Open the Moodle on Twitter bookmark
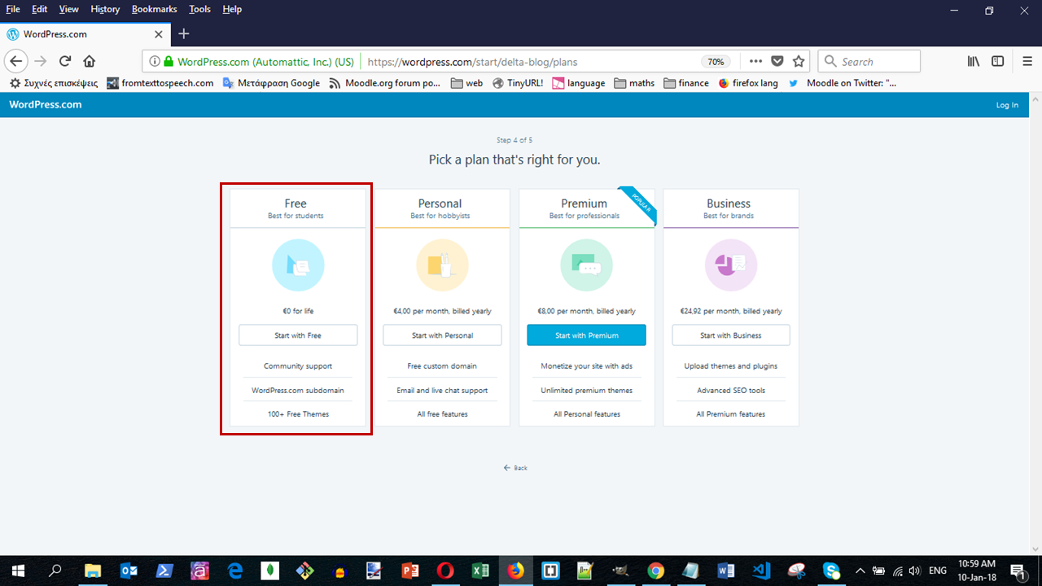The image size is (1042, 586). click(x=843, y=83)
